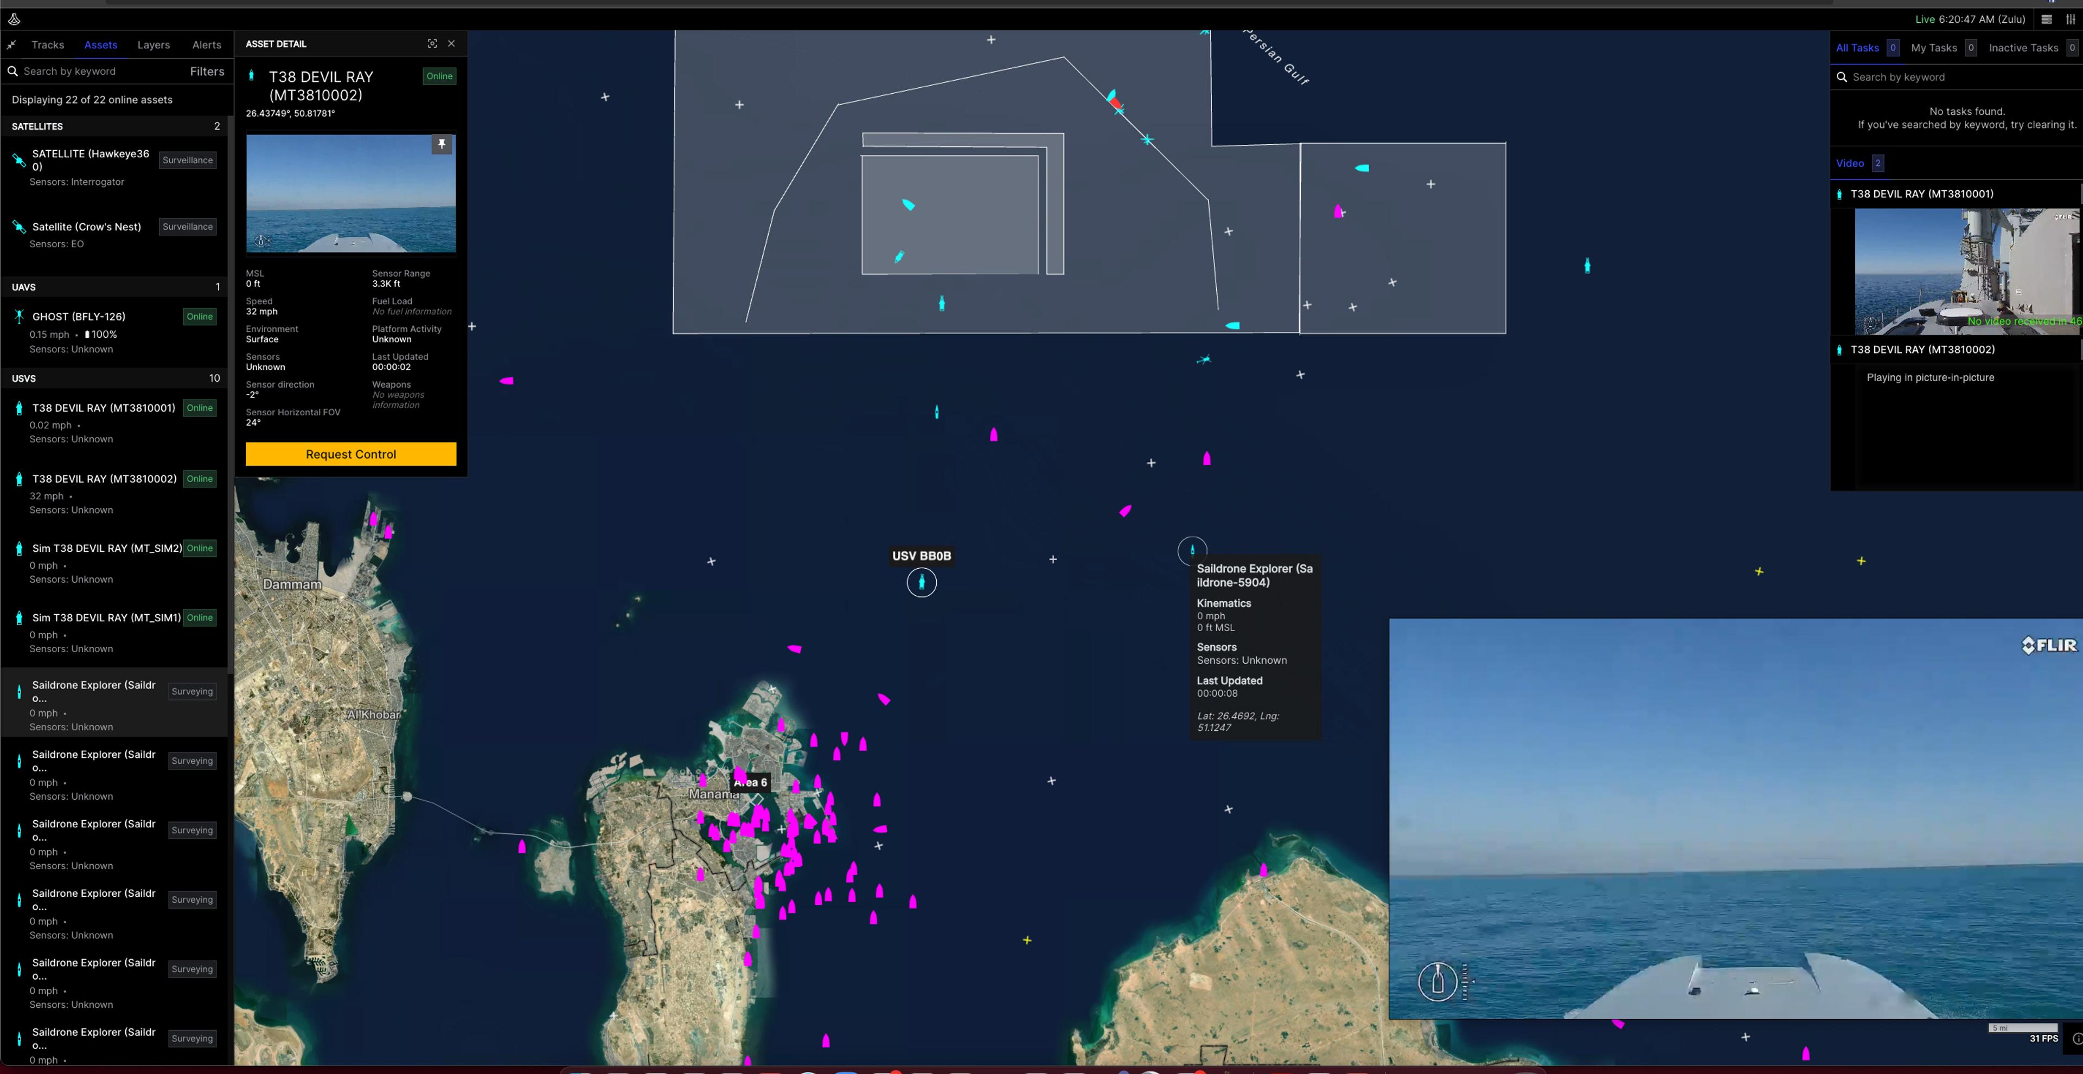This screenshot has width=2083, height=1074.
Task: Click Request Control button in Asset Detail
Action: coord(351,453)
